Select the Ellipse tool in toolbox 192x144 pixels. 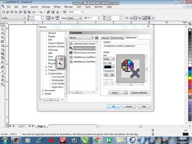click(2, 50)
